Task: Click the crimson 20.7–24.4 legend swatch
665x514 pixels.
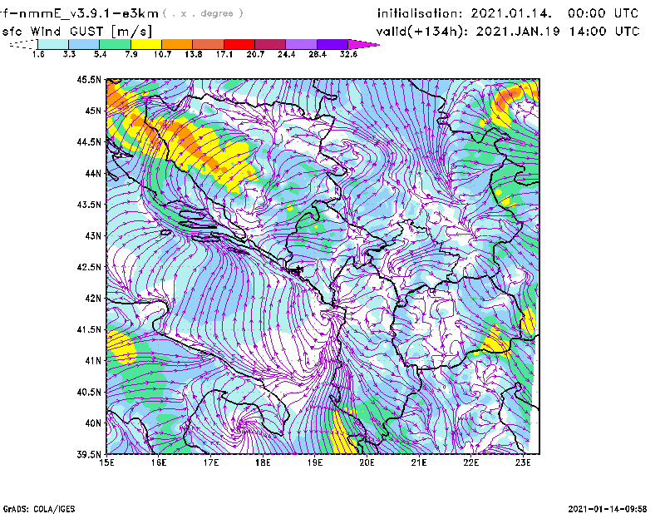Action: point(271,44)
